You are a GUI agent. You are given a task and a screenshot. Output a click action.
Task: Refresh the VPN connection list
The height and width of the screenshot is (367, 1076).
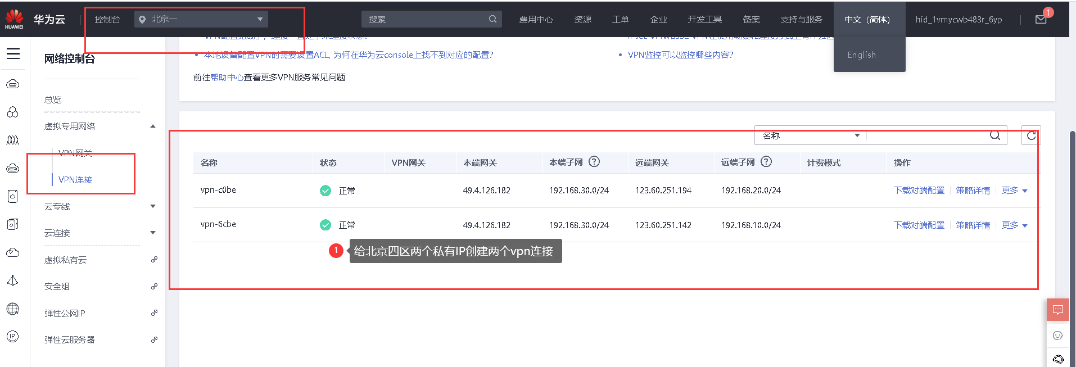(1031, 135)
